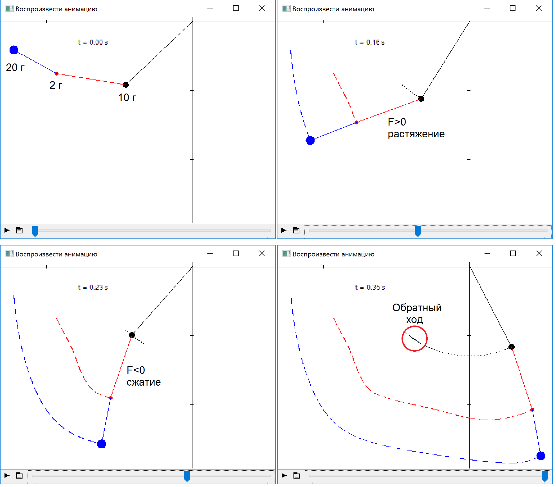
Task: Minimize the t = 0.35 s animation window
Action: [487, 254]
